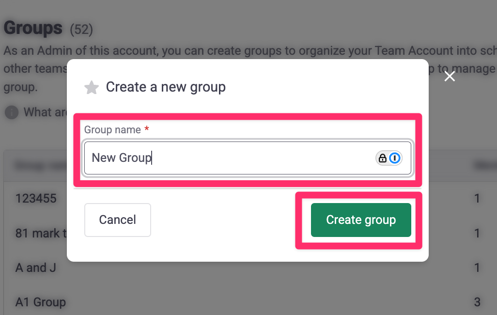Click the Group name field label
497x315 pixels.
pos(112,130)
